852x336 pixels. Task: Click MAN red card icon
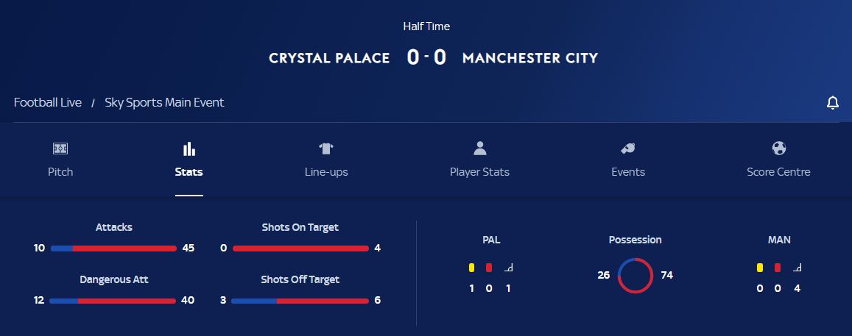coord(778,268)
